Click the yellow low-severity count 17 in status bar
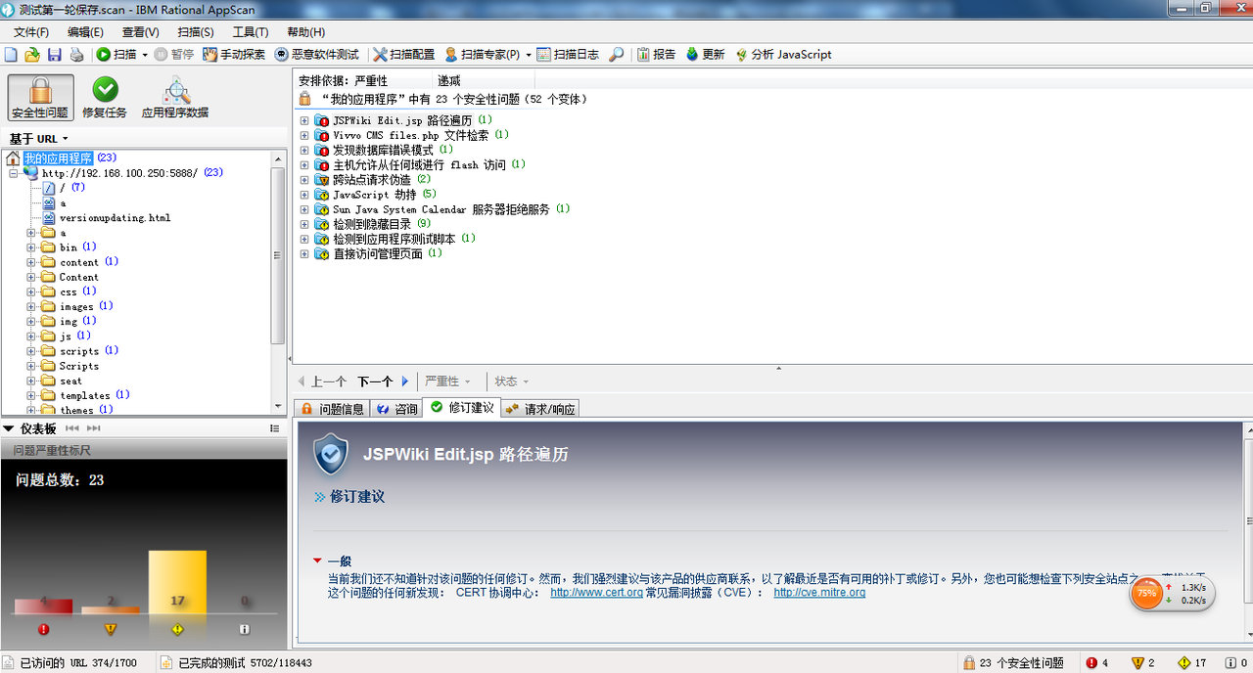This screenshot has width=1253, height=673. (1191, 663)
